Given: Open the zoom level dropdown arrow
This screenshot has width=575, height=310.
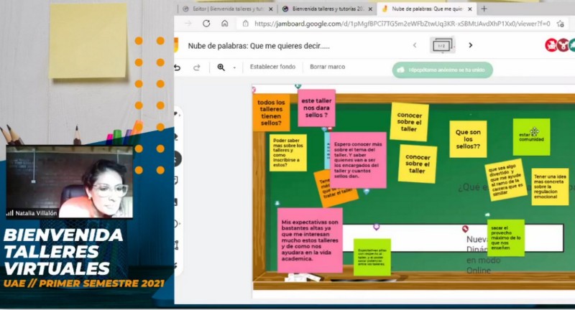Looking at the screenshot, I should pyautogui.click(x=234, y=68).
